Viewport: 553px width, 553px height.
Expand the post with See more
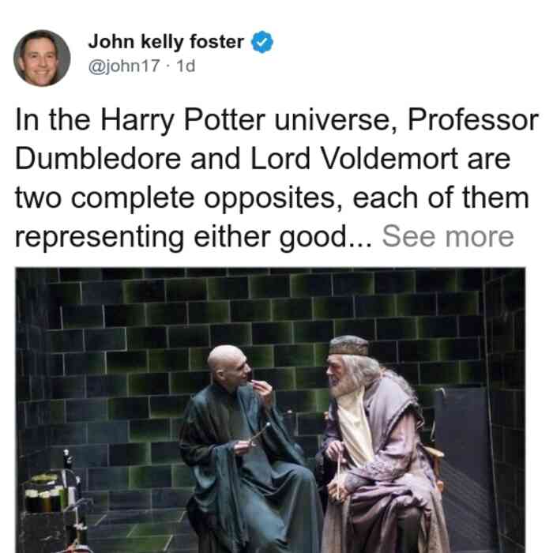(448, 236)
